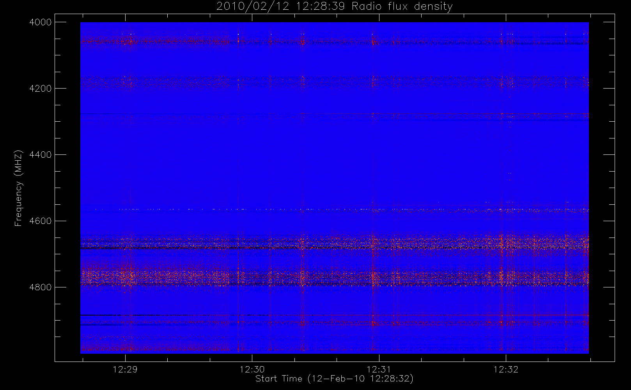Select the 4000 frequency axis label
This screenshot has height=390, width=631.
[41, 22]
